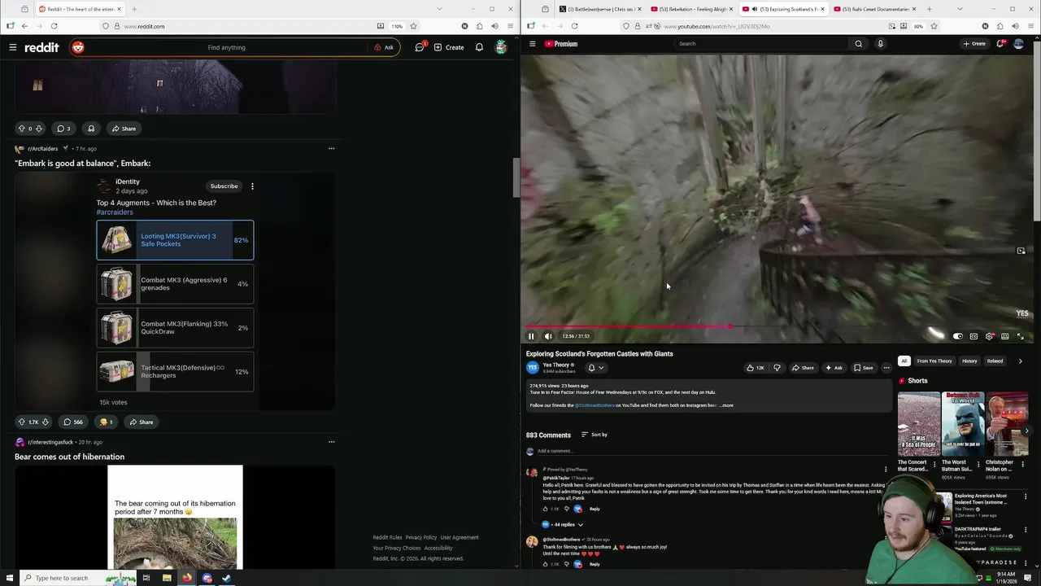Seek on the red video progress bar
Viewport: 1041px width, 586px height.
tap(778, 326)
